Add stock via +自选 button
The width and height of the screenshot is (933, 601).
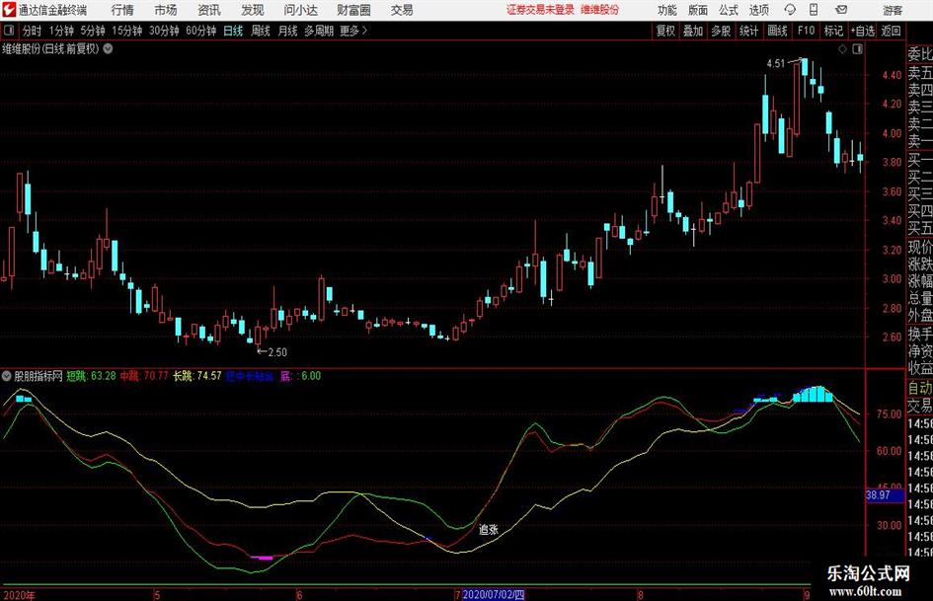click(x=862, y=31)
